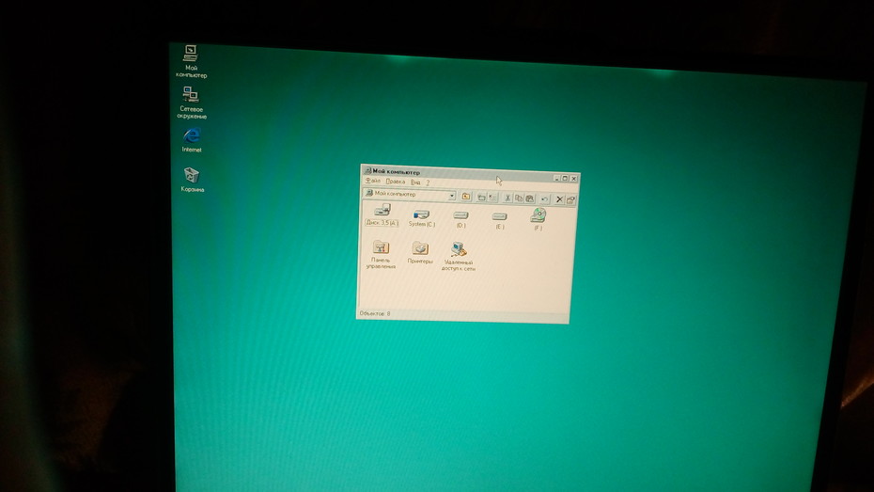Image resolution: width=874 pixels, height=492 pixels.
Task: Maximize the Мой компьютер window
Action: [x=565, y=178]
